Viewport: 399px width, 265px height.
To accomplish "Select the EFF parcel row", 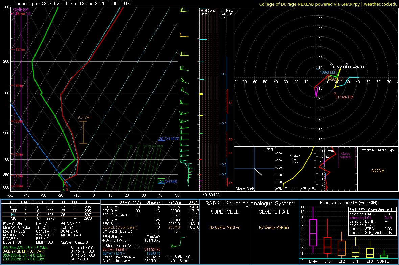I will point(51,211).
